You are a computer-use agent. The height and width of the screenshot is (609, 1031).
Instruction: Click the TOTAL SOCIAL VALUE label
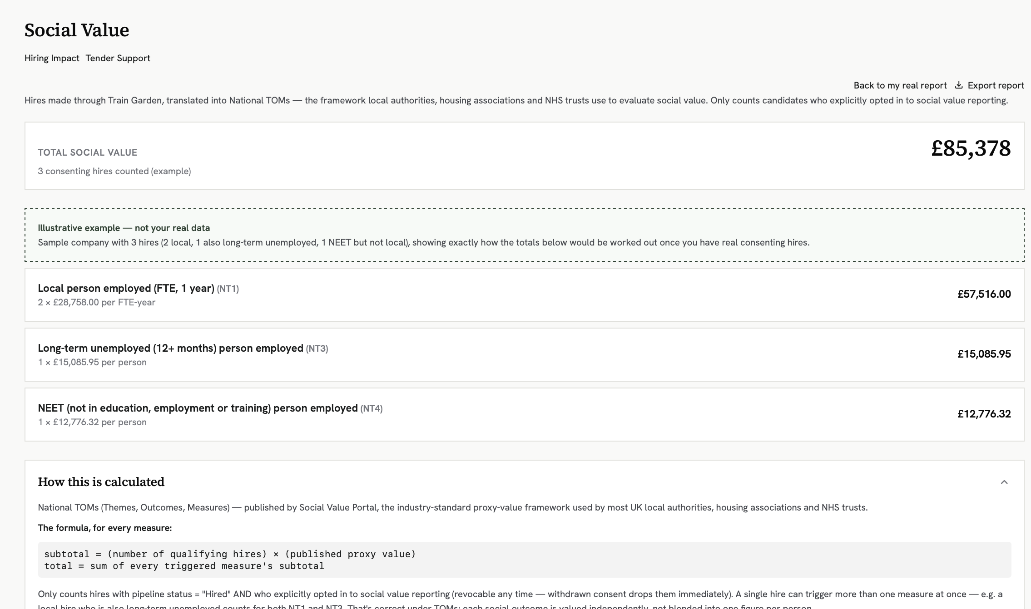(87, 152)
